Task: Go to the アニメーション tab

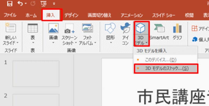Action: [132, 15]
